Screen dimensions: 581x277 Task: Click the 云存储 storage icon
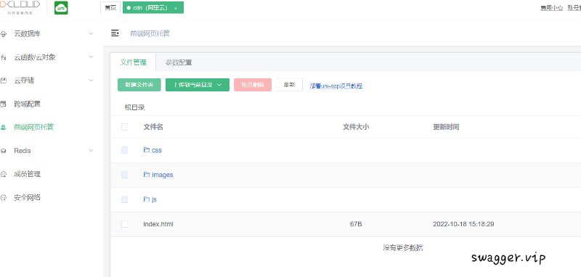coord(4,80)
